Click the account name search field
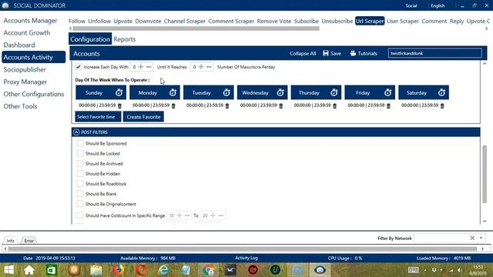The width and height of the screenshot is (493, 277). pos(434,53)
